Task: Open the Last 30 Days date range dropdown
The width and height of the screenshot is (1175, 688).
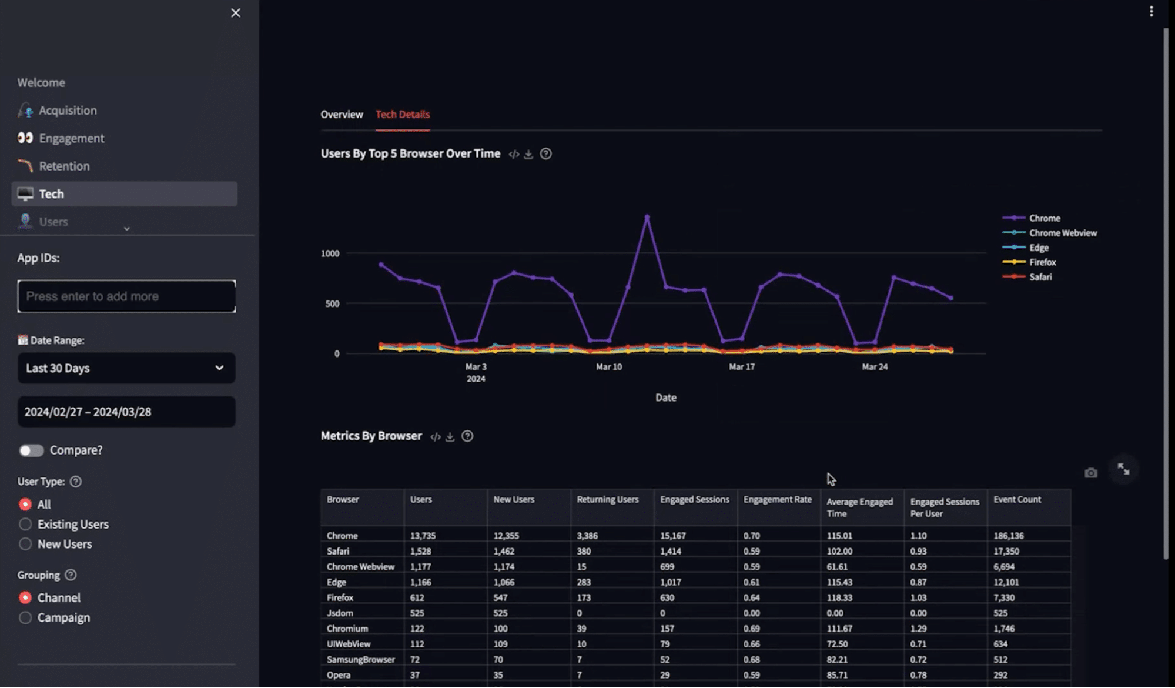Action: [126, 368]
